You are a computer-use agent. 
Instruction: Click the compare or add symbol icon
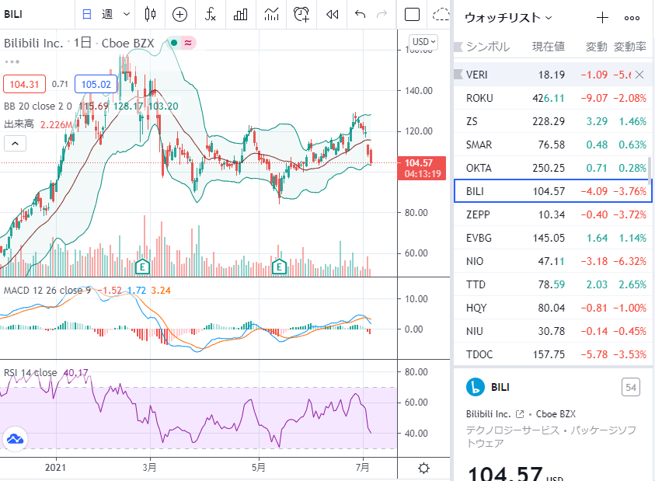[179, 15]
